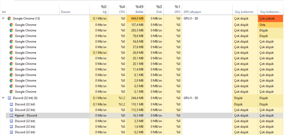
Task: Click the 1,6 MB memory cell
Action: pos(136,126)
